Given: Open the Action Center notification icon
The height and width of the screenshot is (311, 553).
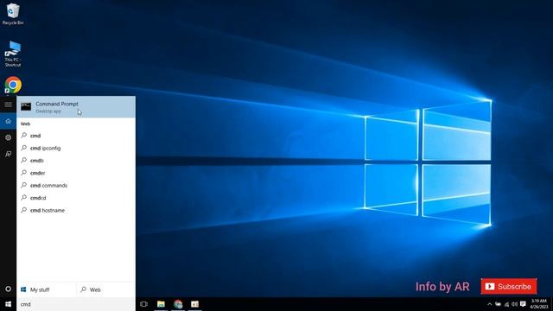Looking at the screenshot, I should (x=523, y=304).
